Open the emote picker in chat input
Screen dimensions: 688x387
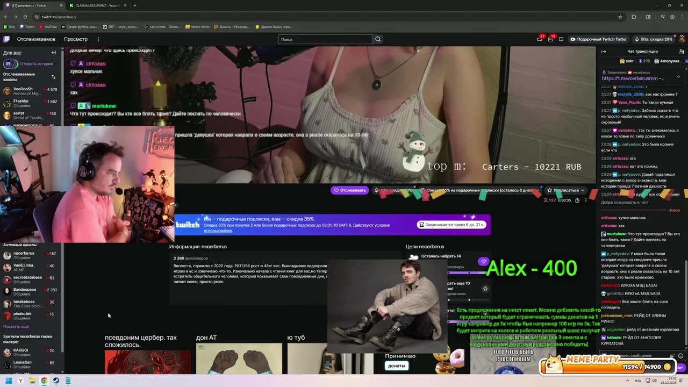click(x=681, y=356)
